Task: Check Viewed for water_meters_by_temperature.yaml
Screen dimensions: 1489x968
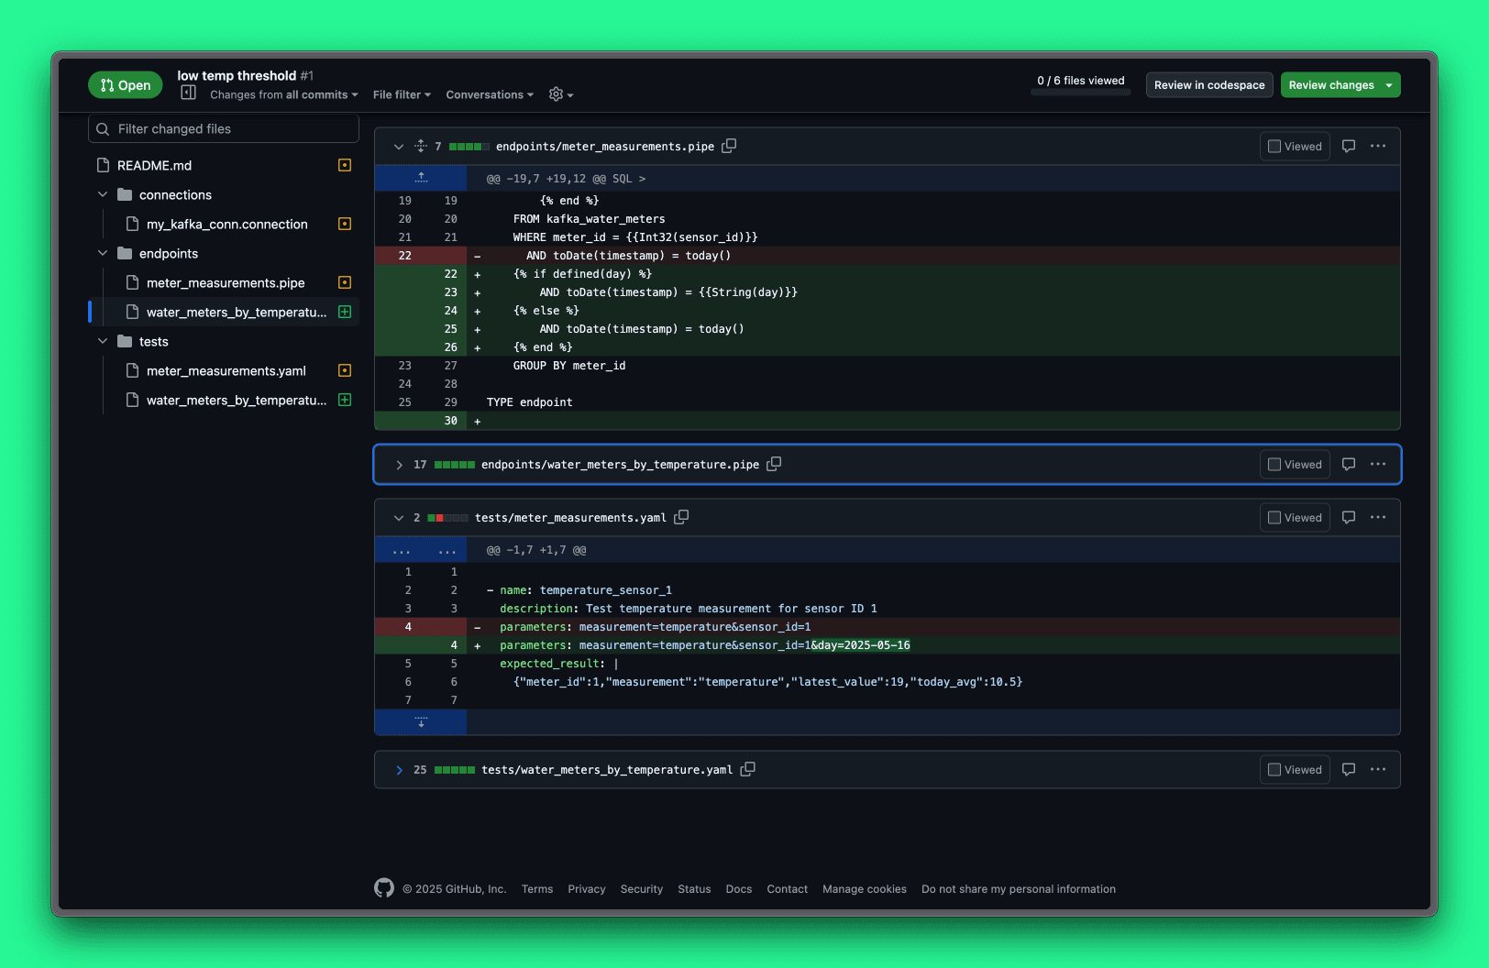Action: tap(1294, 770)
